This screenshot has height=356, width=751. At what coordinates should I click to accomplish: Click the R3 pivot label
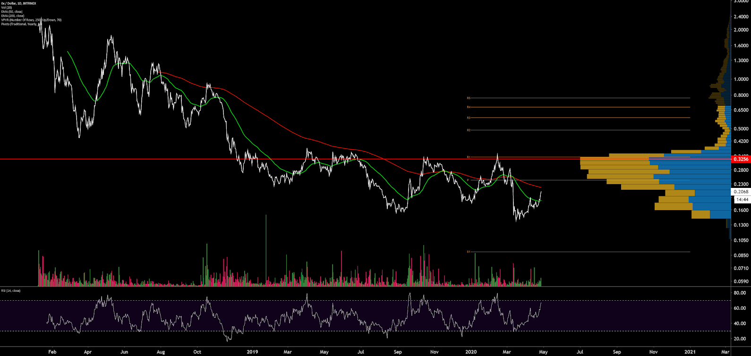click(469, 118)
